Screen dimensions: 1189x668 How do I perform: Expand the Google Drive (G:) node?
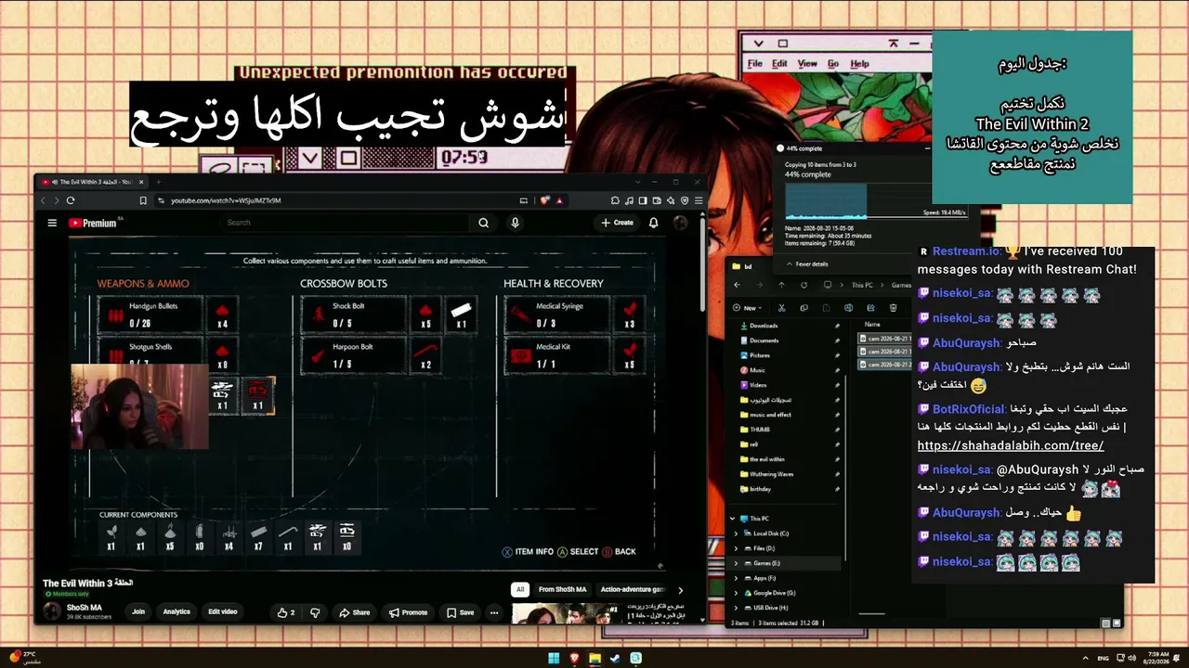click(737, 593)
